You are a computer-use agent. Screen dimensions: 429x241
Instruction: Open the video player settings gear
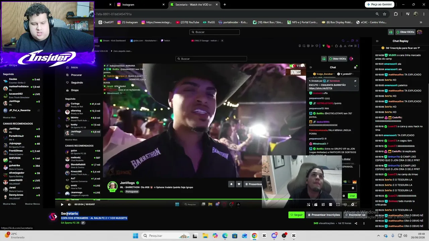(353, 205)
